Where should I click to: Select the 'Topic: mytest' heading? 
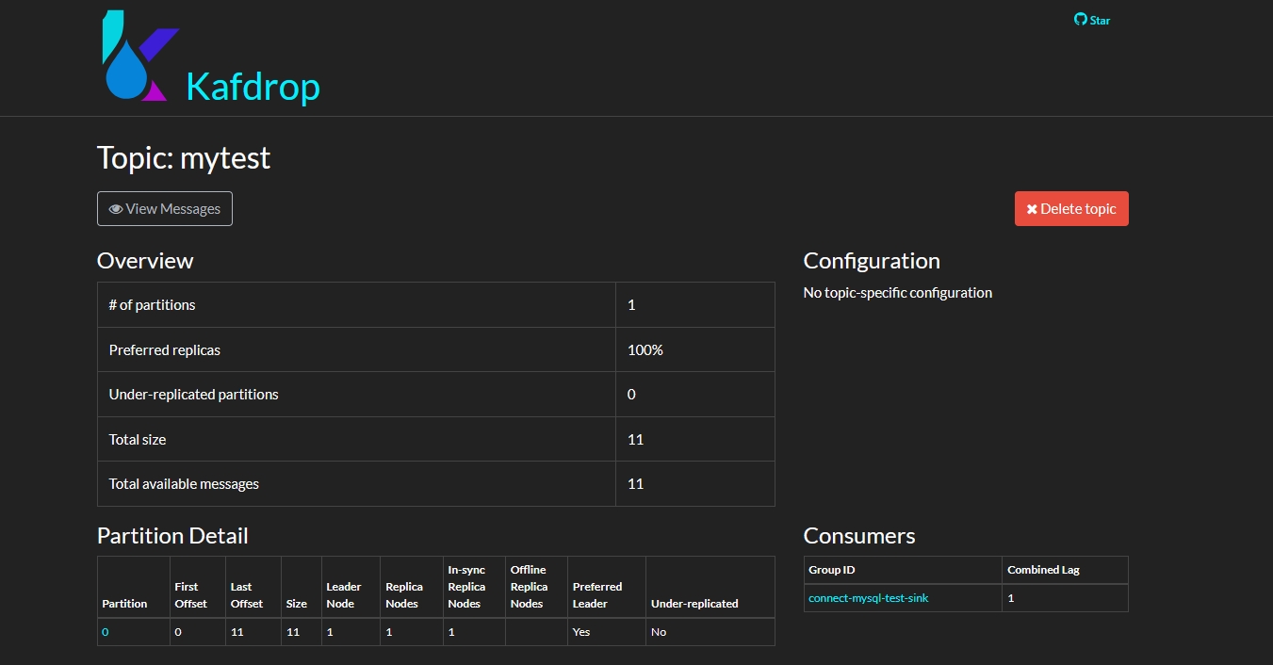(x=184, y=157)
